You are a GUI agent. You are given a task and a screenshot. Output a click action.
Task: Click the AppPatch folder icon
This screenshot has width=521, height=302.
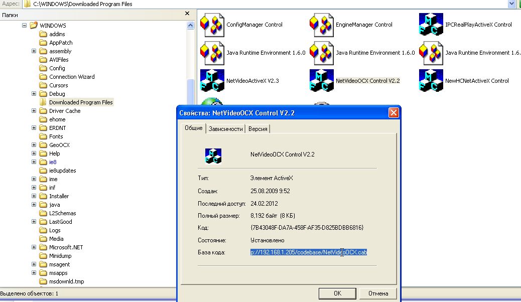(x=43, y=43)
